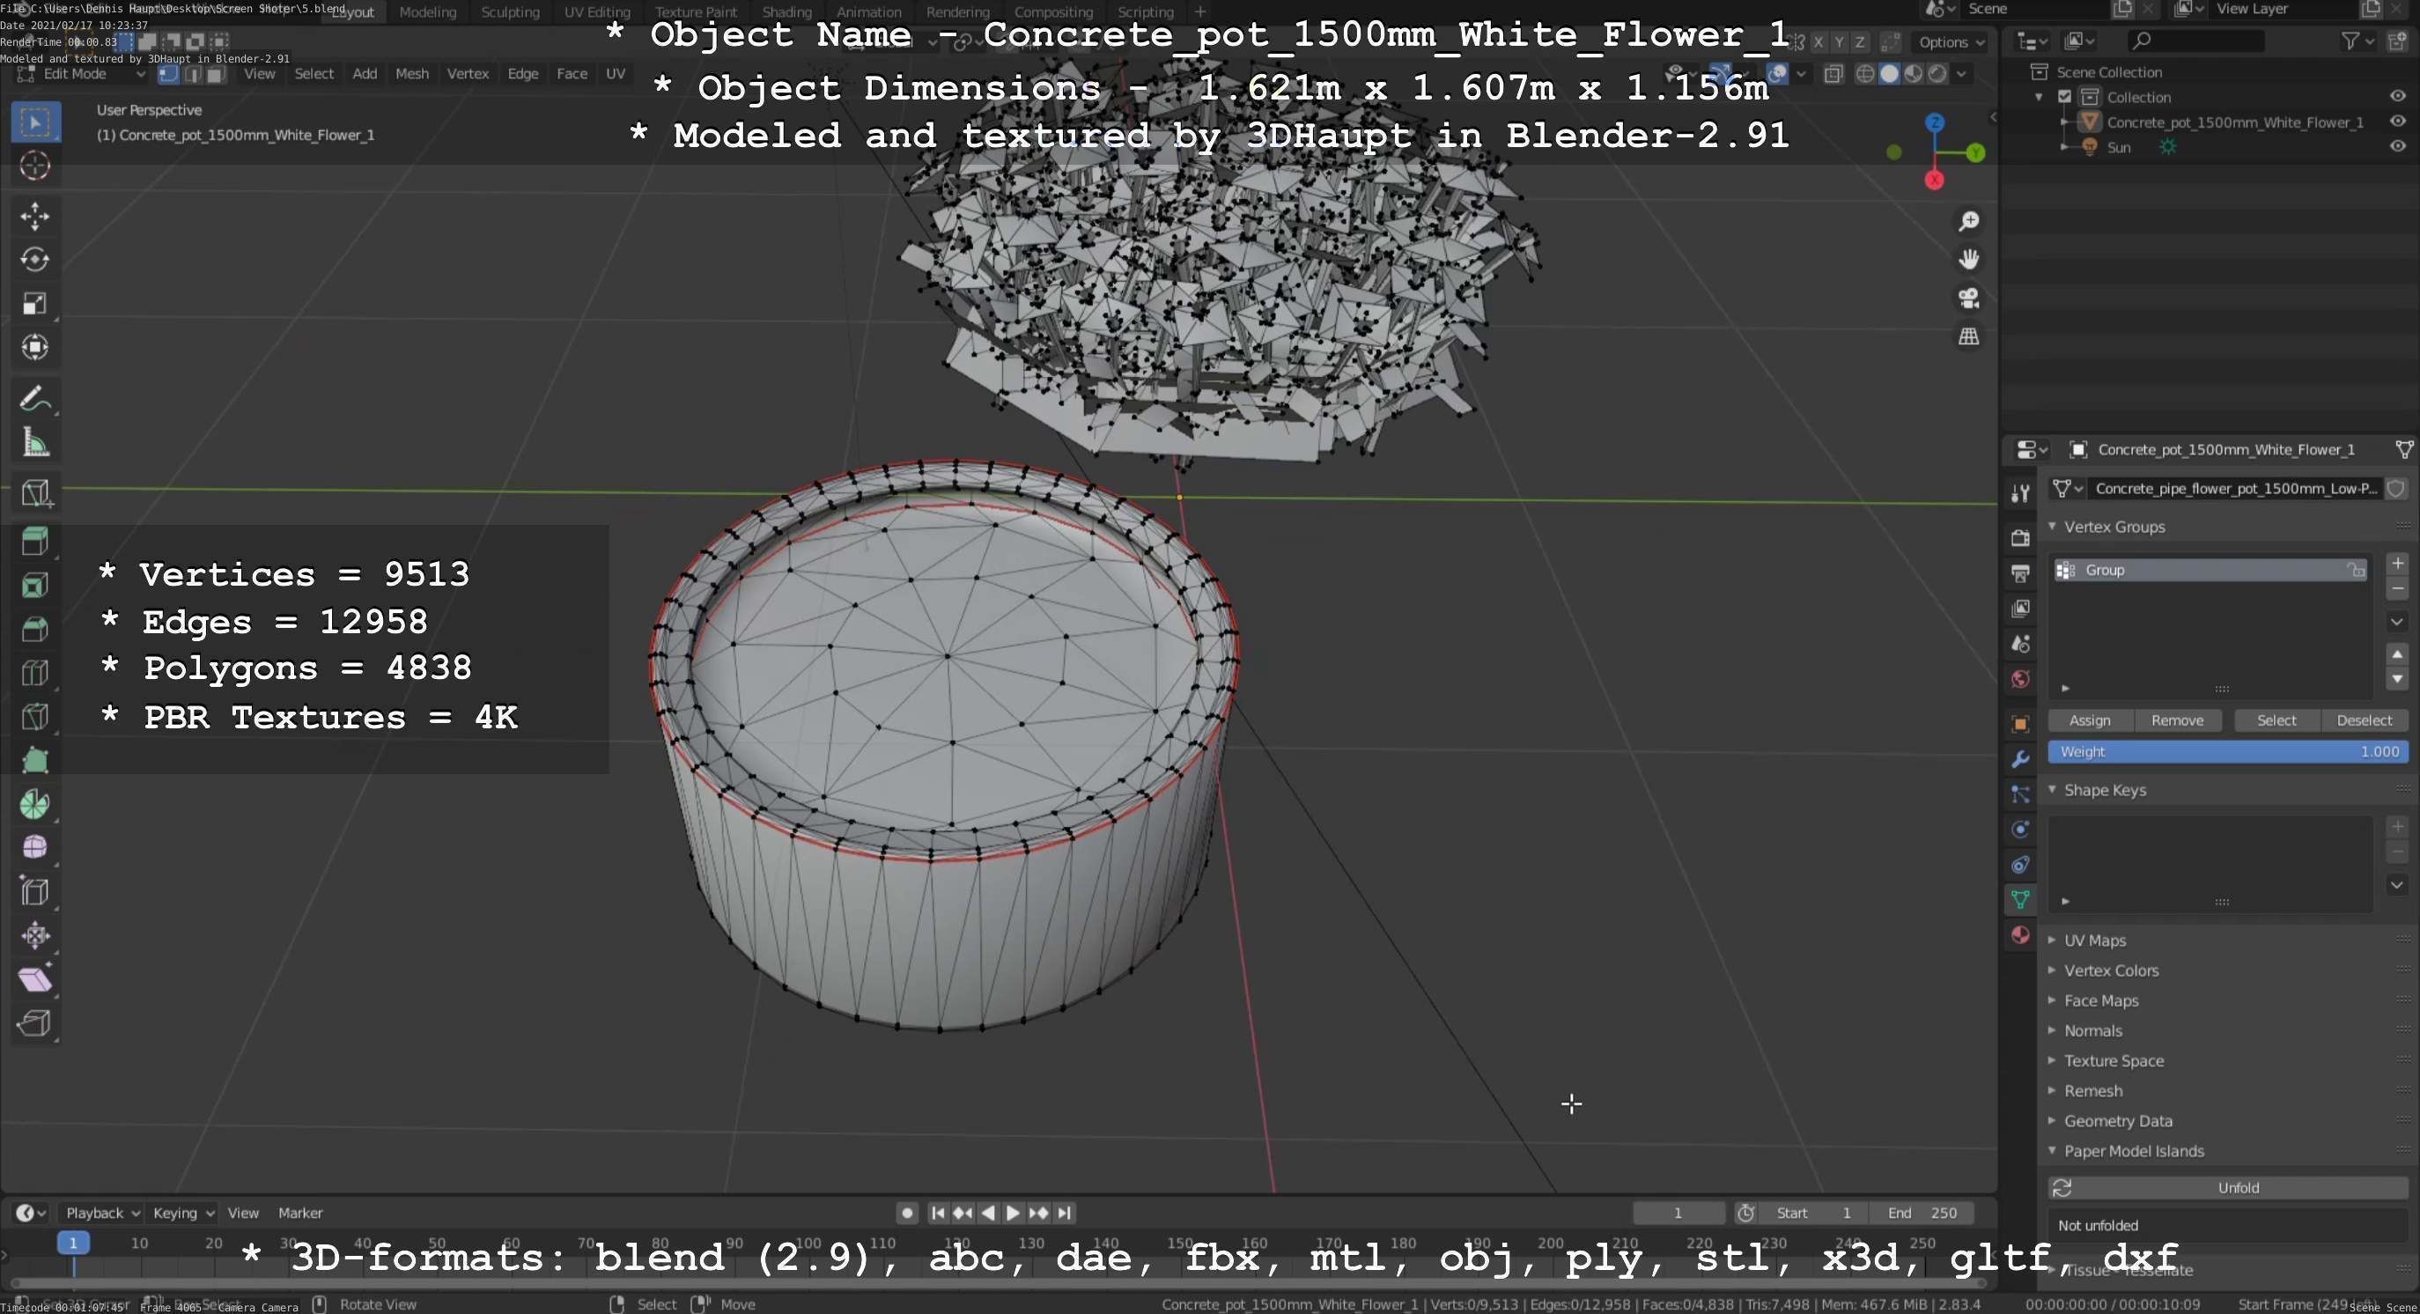Choose the Move tool

[x=34, y=216]
